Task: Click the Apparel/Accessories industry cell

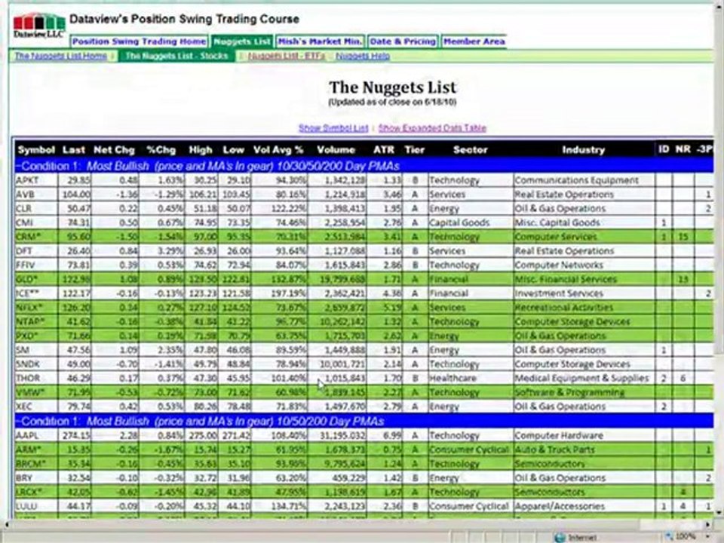Action: point(584,506)
